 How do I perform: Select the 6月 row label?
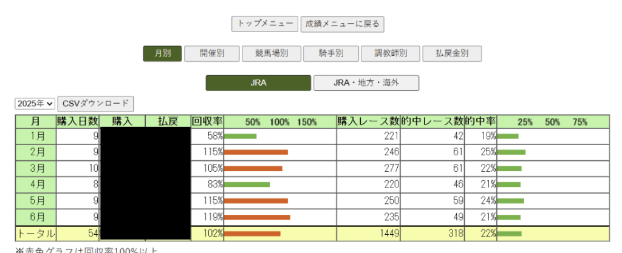pos(36,217)
